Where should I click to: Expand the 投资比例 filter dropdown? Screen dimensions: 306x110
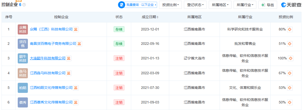point(171,5)
